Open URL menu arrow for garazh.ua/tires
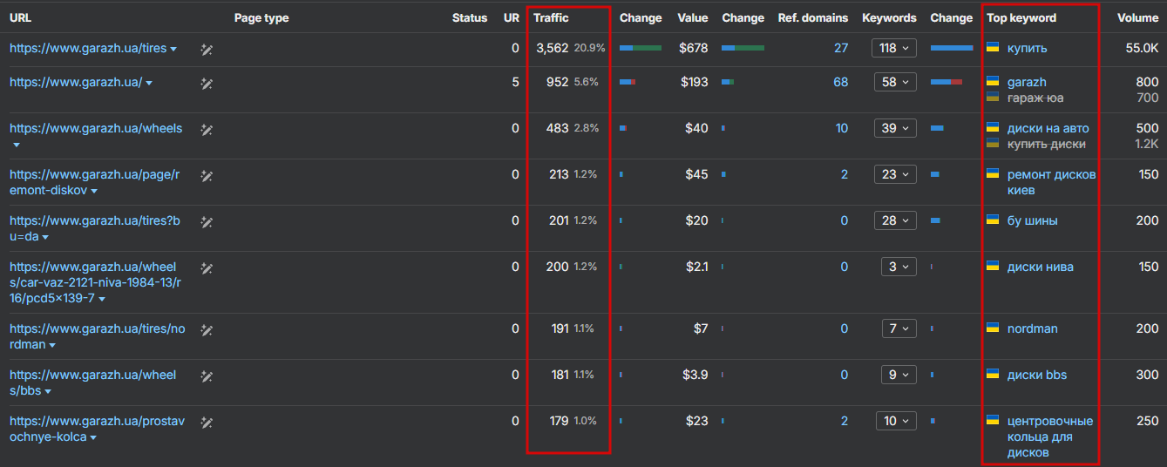Screen dimensions: 1167x467 pos(173,50)
